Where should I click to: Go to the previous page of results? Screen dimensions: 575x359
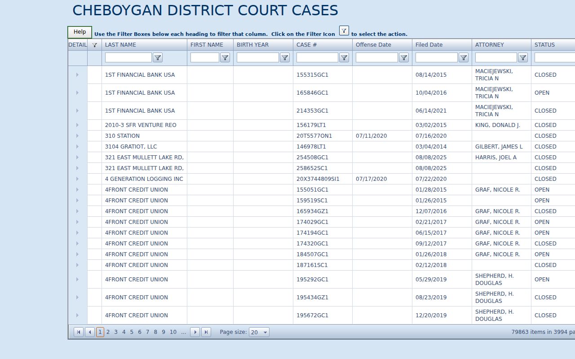pos(90,332)
